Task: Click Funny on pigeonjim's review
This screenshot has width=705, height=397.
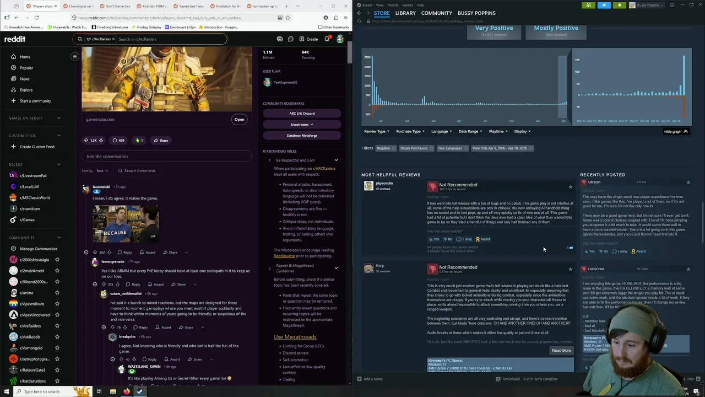Action: click(464, 239)
